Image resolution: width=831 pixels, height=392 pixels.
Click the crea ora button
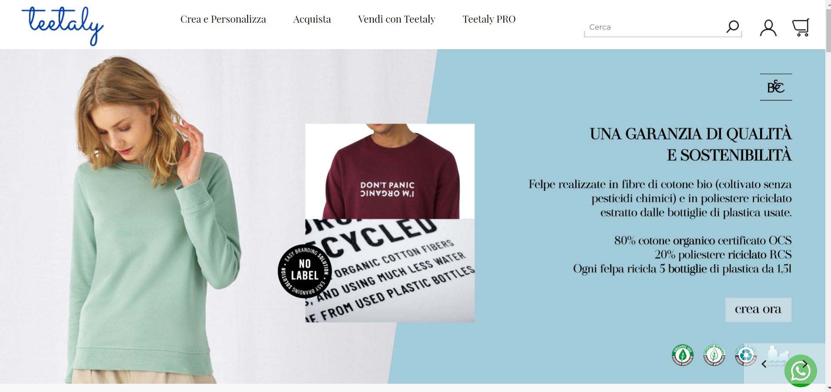pos(758,309)
